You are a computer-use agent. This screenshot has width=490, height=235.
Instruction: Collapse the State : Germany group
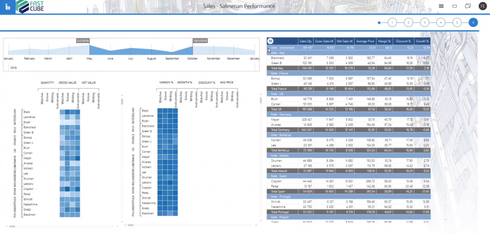[x=268, y=114]
